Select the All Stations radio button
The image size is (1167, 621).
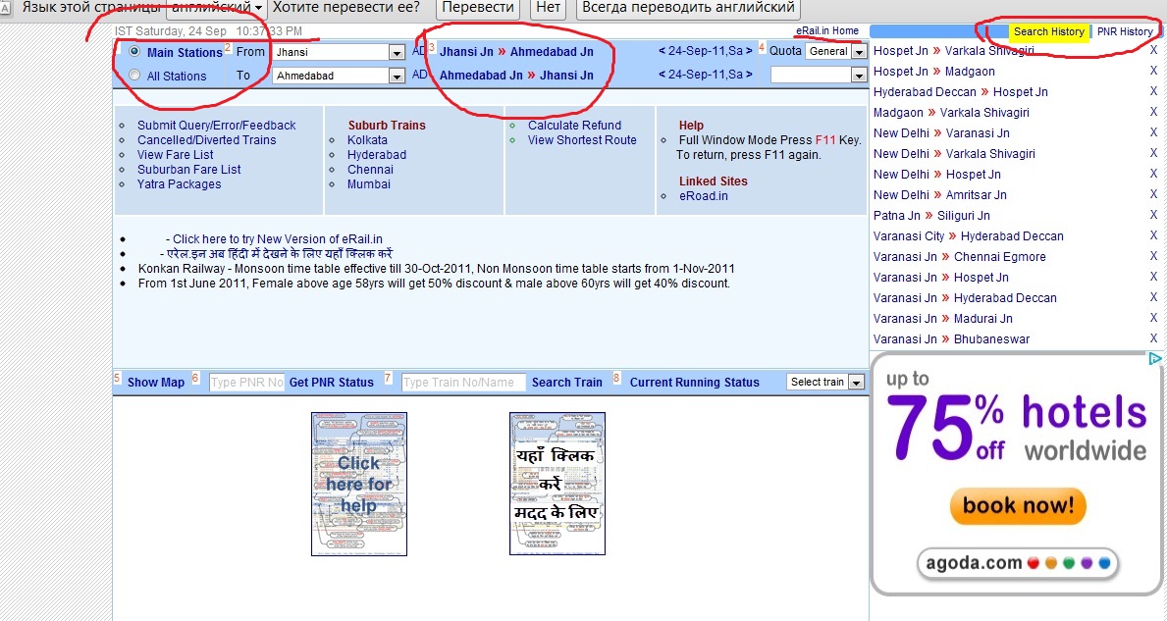point(134,75)
